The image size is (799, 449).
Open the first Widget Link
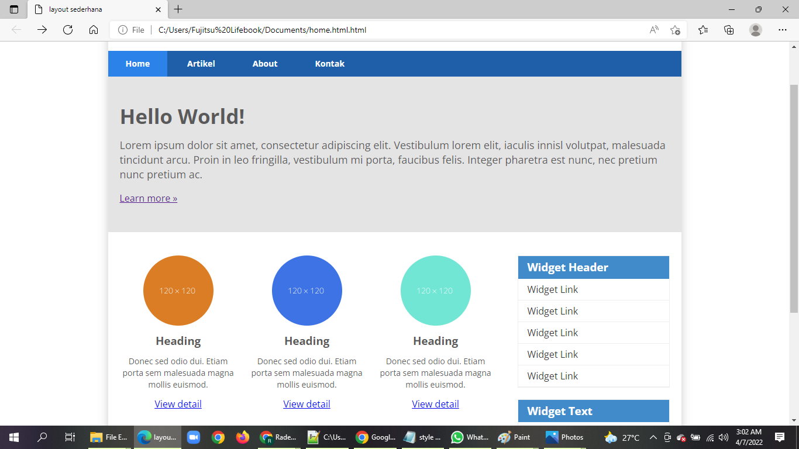point(552,289)
